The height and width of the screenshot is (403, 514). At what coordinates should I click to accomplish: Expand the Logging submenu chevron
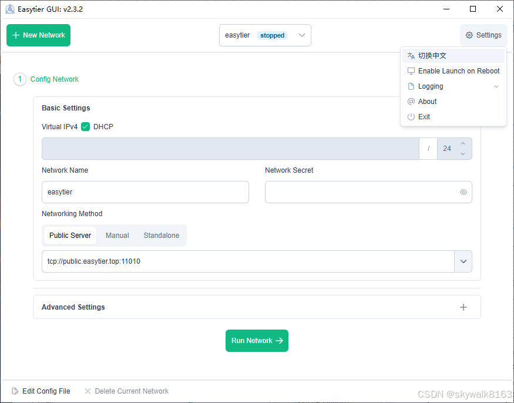coord(496,86)
